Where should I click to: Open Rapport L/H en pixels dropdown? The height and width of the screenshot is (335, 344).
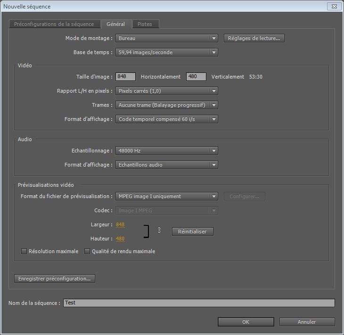pyautogui.click(x=167, y=91)
